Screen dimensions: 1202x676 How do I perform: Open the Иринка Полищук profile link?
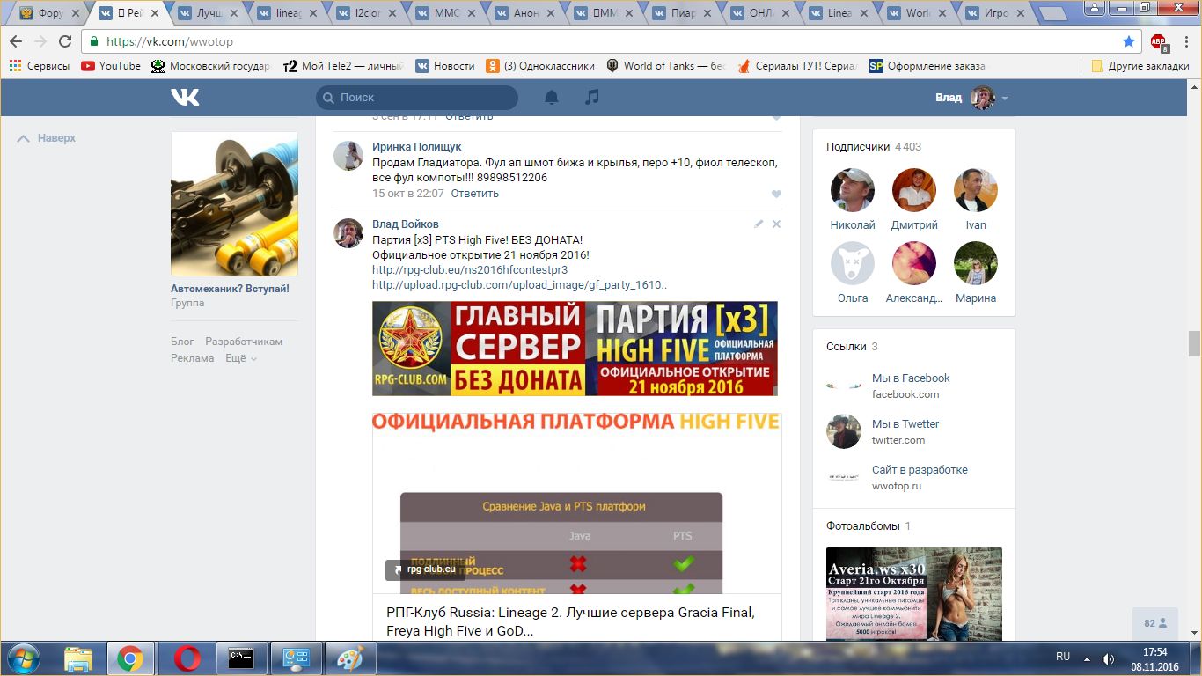click(416, 147)
